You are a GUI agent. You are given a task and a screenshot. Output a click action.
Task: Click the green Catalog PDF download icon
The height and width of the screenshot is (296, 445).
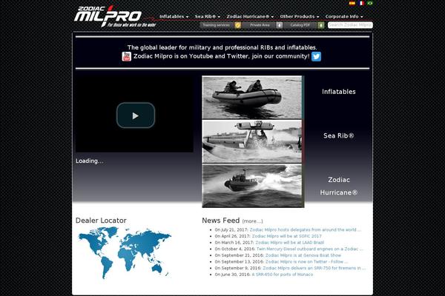(x=321, y=25)
